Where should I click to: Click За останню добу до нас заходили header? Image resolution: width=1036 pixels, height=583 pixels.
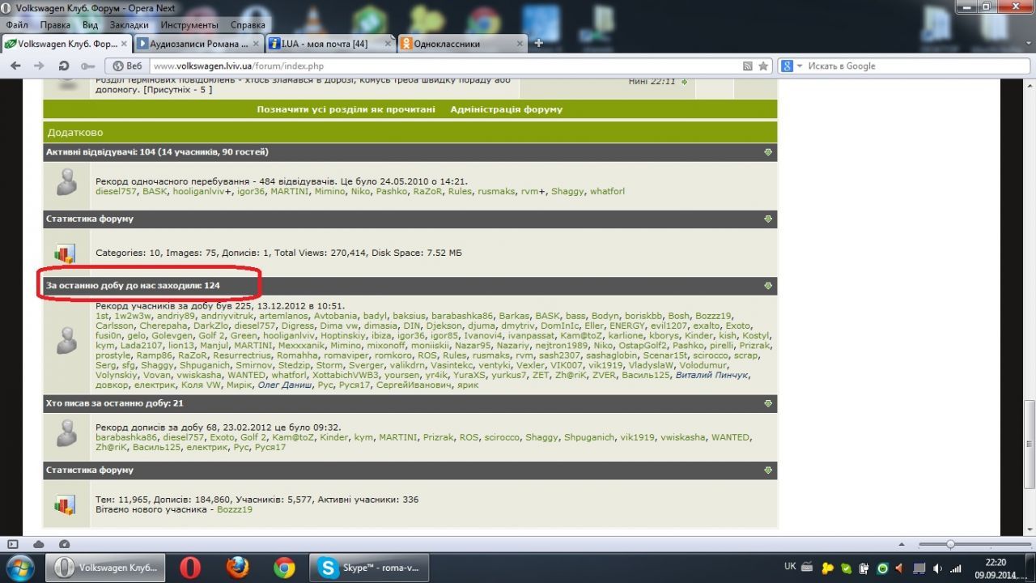133,286
